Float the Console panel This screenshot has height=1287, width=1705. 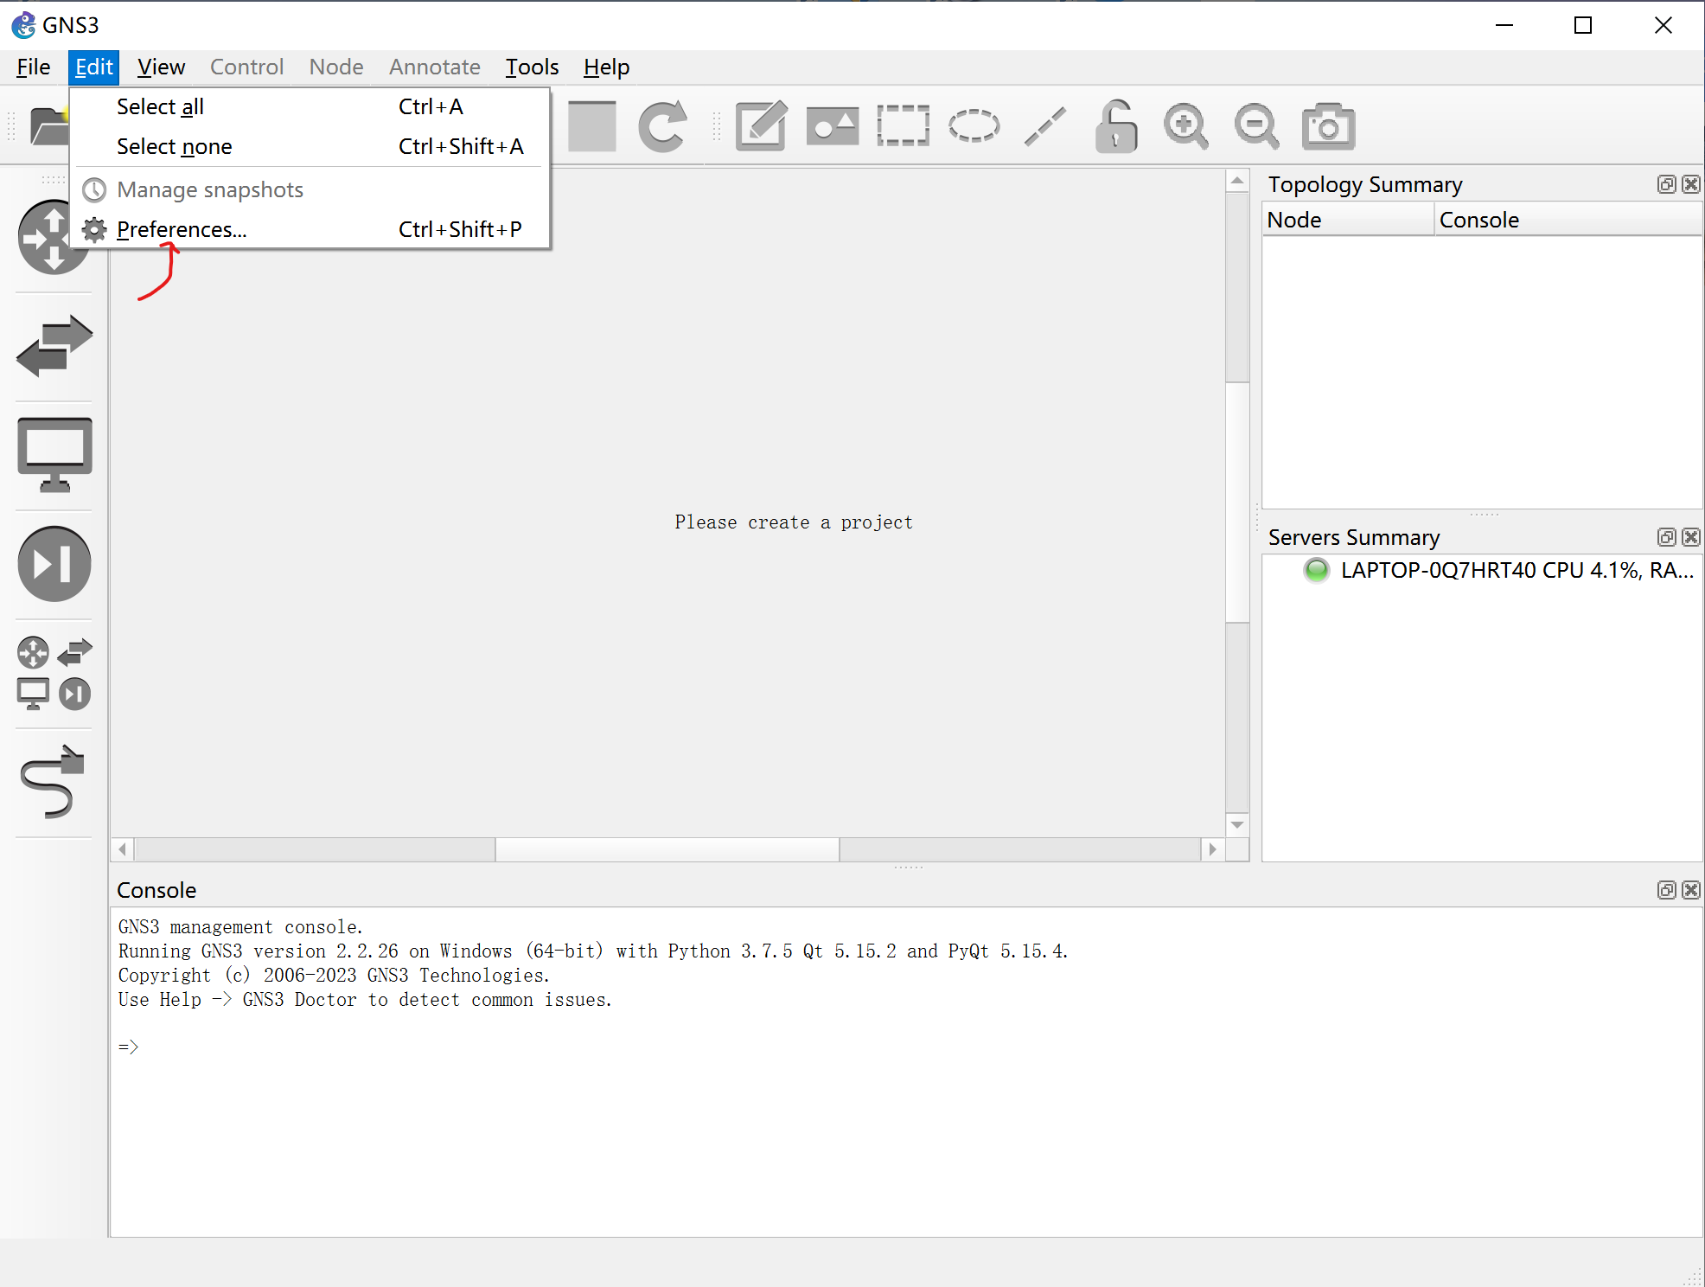(1666, 890)
